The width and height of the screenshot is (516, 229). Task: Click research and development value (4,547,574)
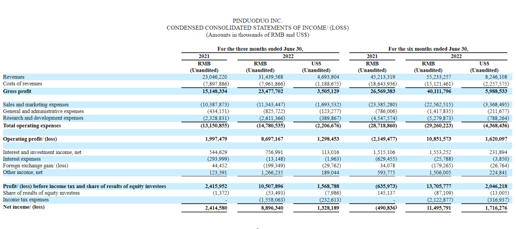click(x=384, y=118)
